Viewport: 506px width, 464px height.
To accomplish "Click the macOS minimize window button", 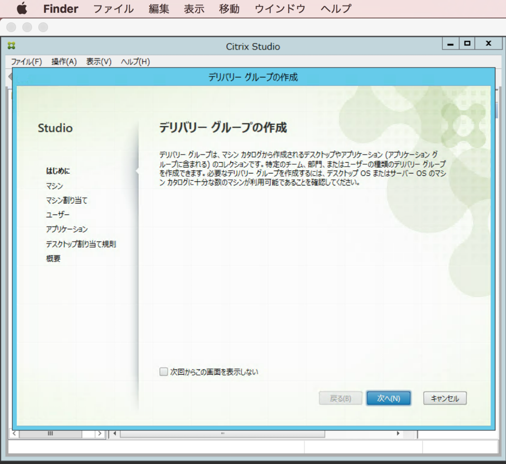I will (x=27, y=27).
